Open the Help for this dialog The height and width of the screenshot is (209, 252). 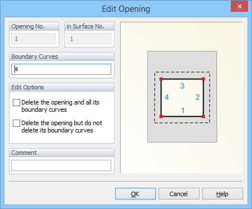click(x=222, y=194)
